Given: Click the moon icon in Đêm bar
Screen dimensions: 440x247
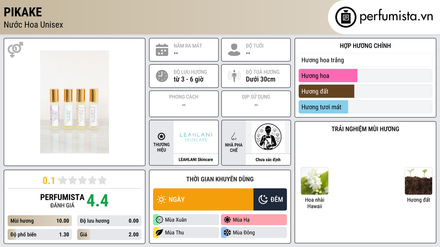Looking at the screenshot, I should (x=263, y=199).
